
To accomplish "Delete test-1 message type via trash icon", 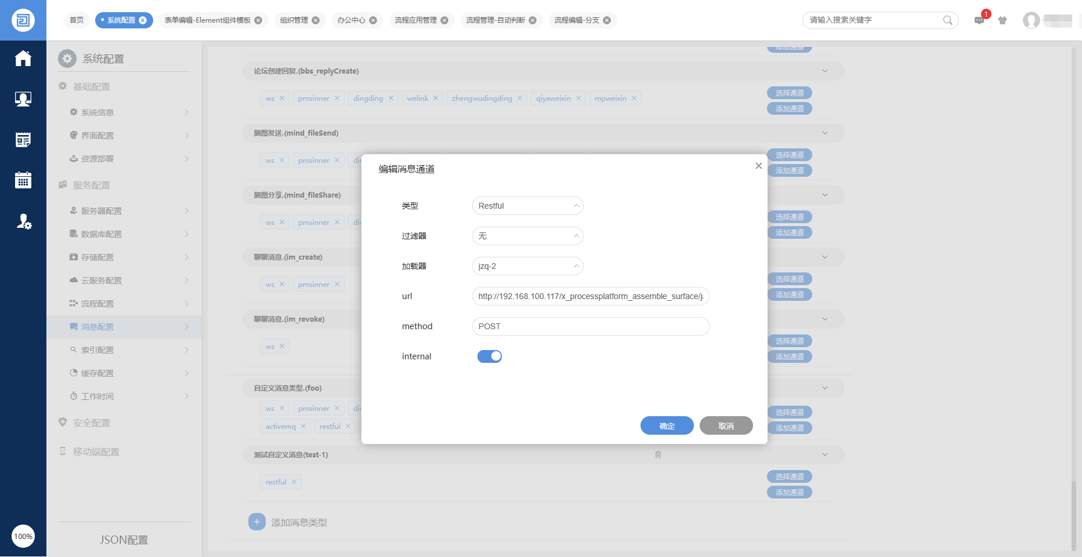I will pyautogui.click(x=658, y=454).
